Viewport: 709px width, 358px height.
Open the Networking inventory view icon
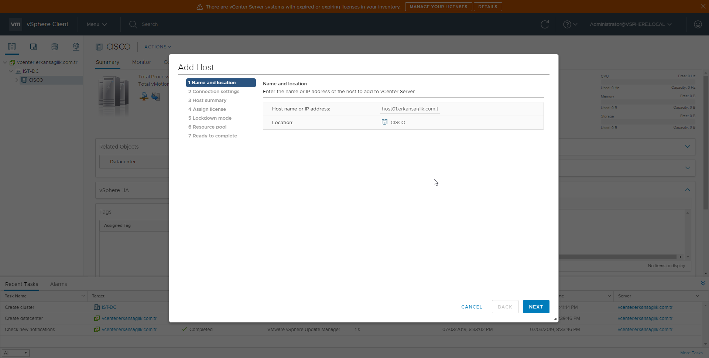[76, 47]
